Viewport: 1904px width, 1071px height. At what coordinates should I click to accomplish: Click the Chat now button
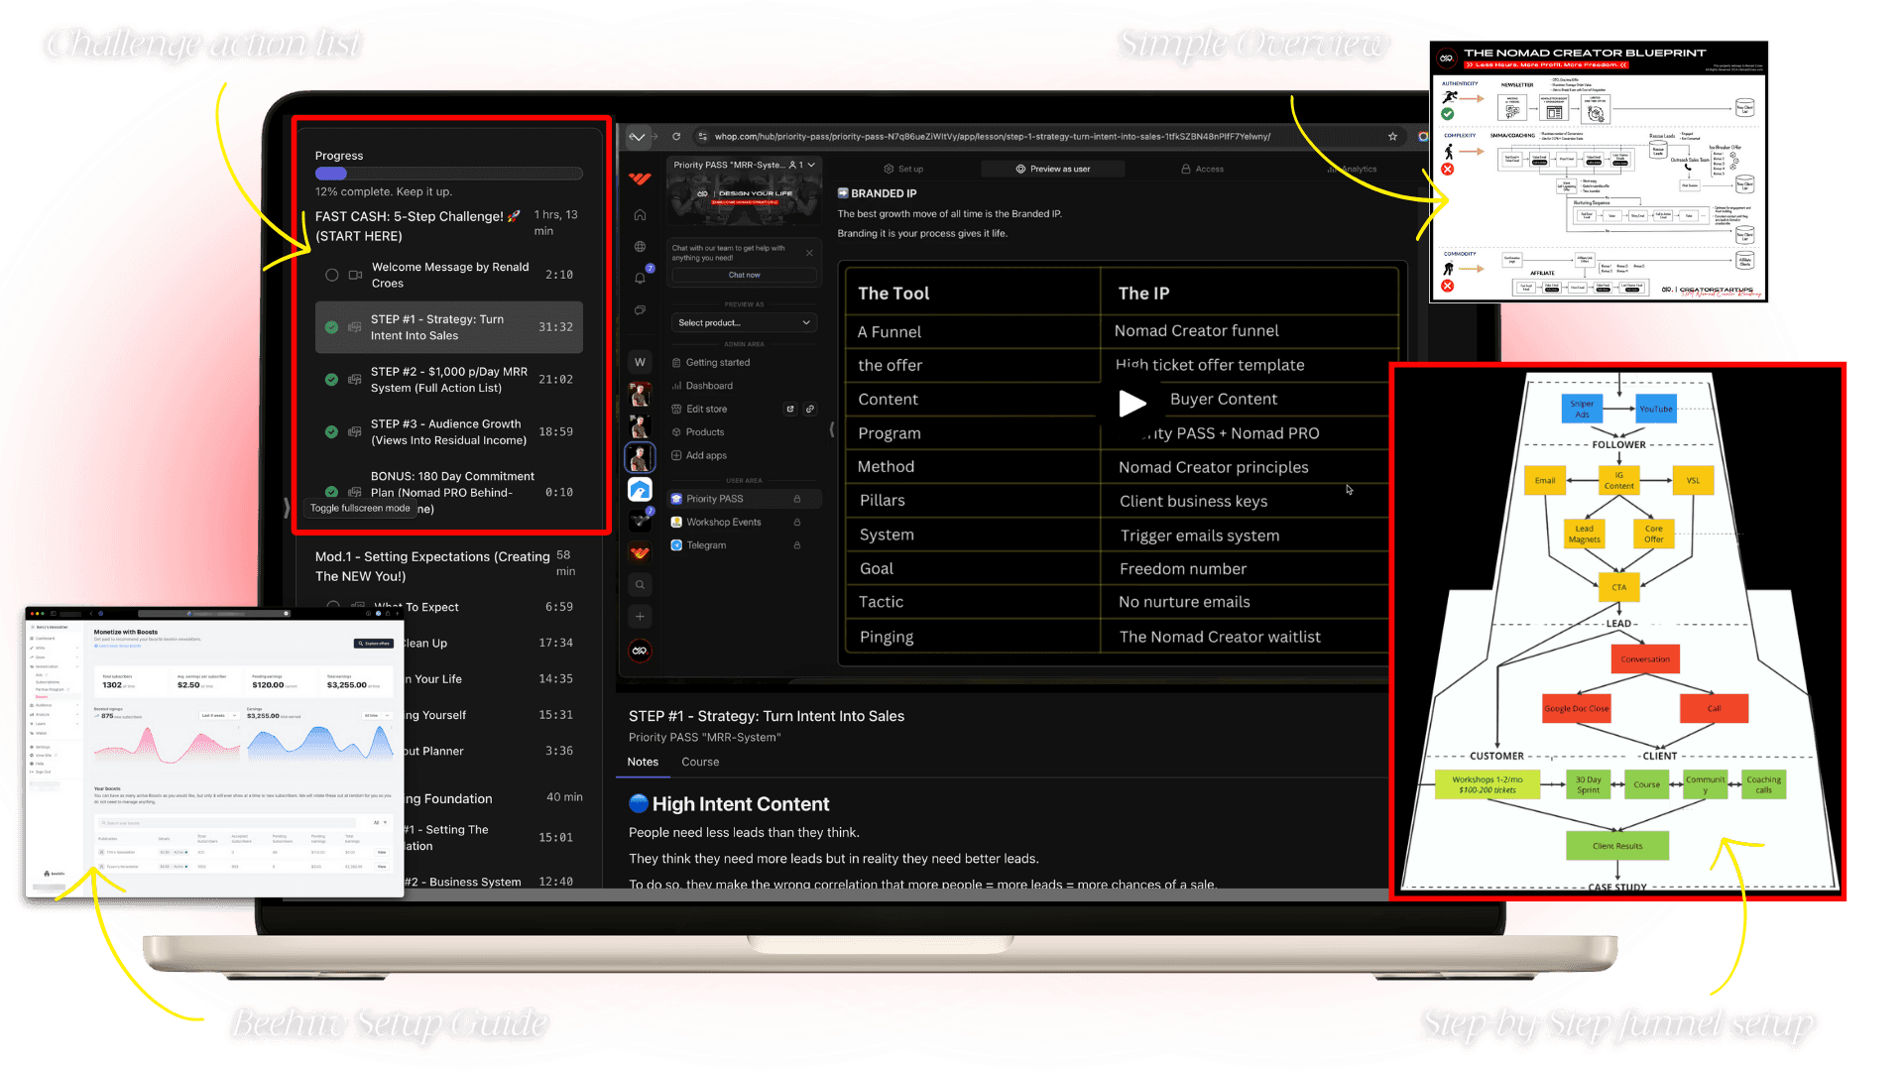[744, 275]
